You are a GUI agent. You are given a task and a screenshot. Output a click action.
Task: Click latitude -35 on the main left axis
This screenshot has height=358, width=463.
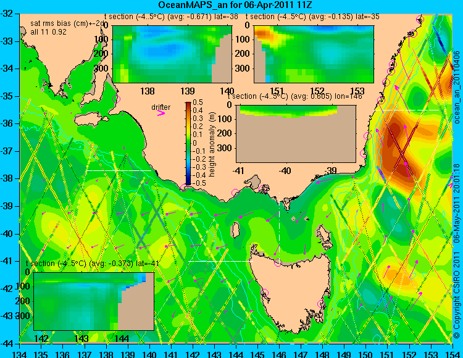tap(7, 96)
